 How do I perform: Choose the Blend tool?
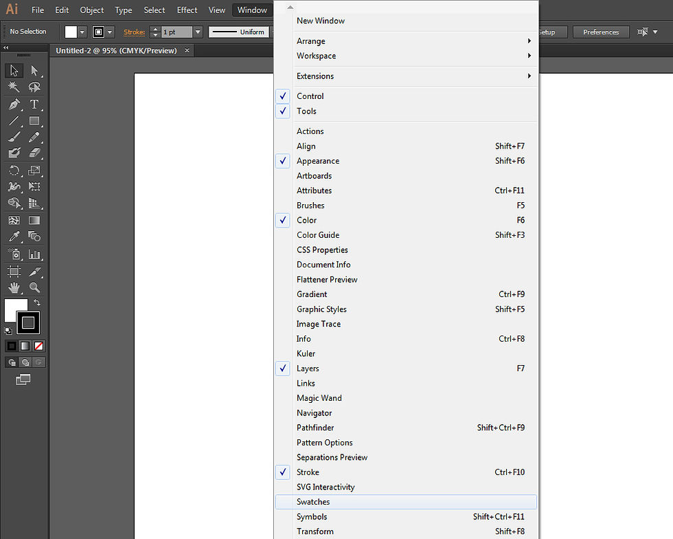point(34,236)
